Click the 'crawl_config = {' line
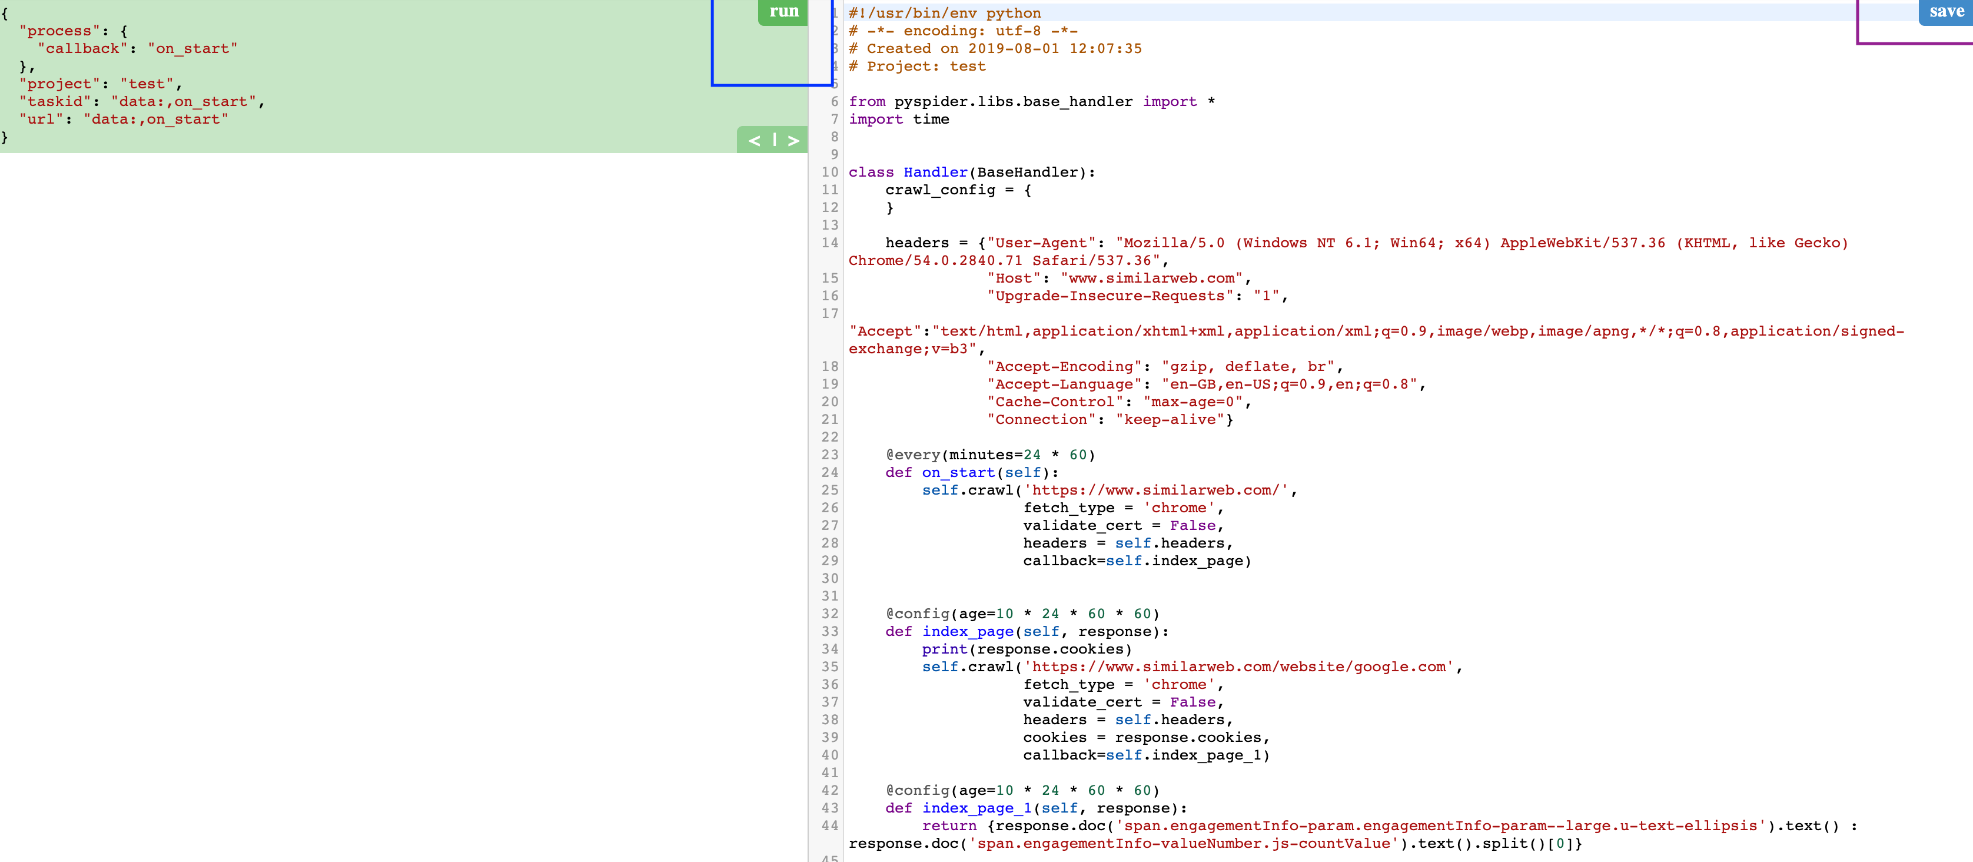 pyautogui.click(x=958, y=189)
